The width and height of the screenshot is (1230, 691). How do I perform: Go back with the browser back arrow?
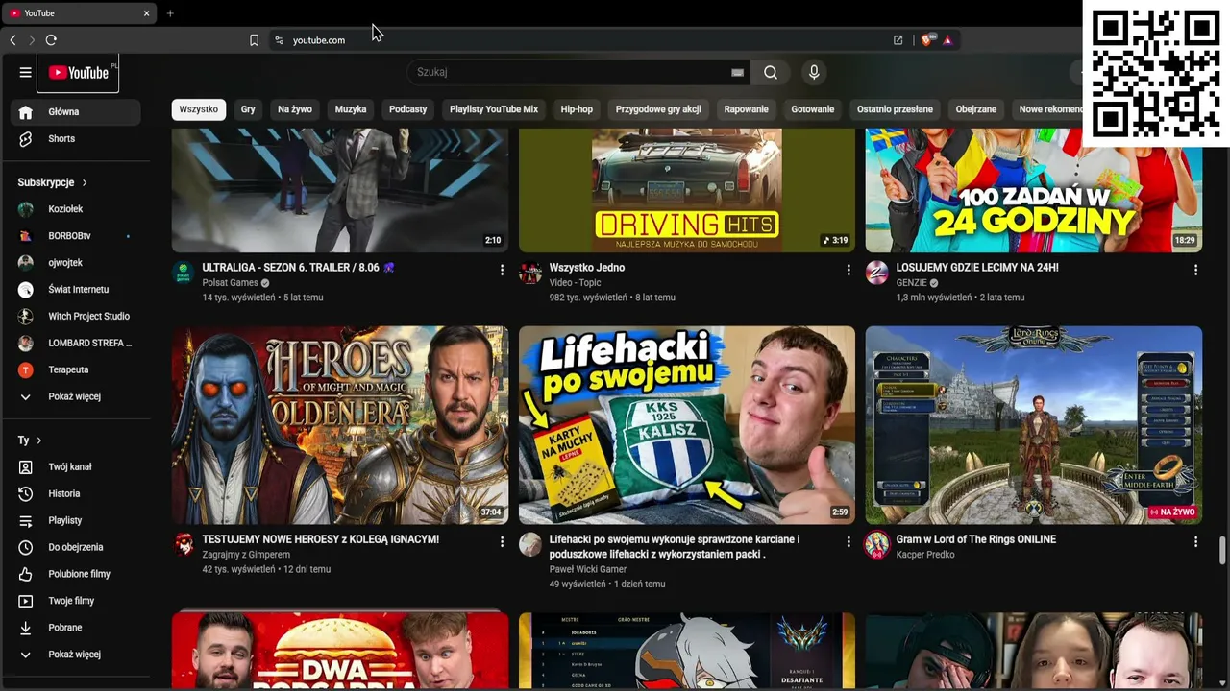point(12,40)
